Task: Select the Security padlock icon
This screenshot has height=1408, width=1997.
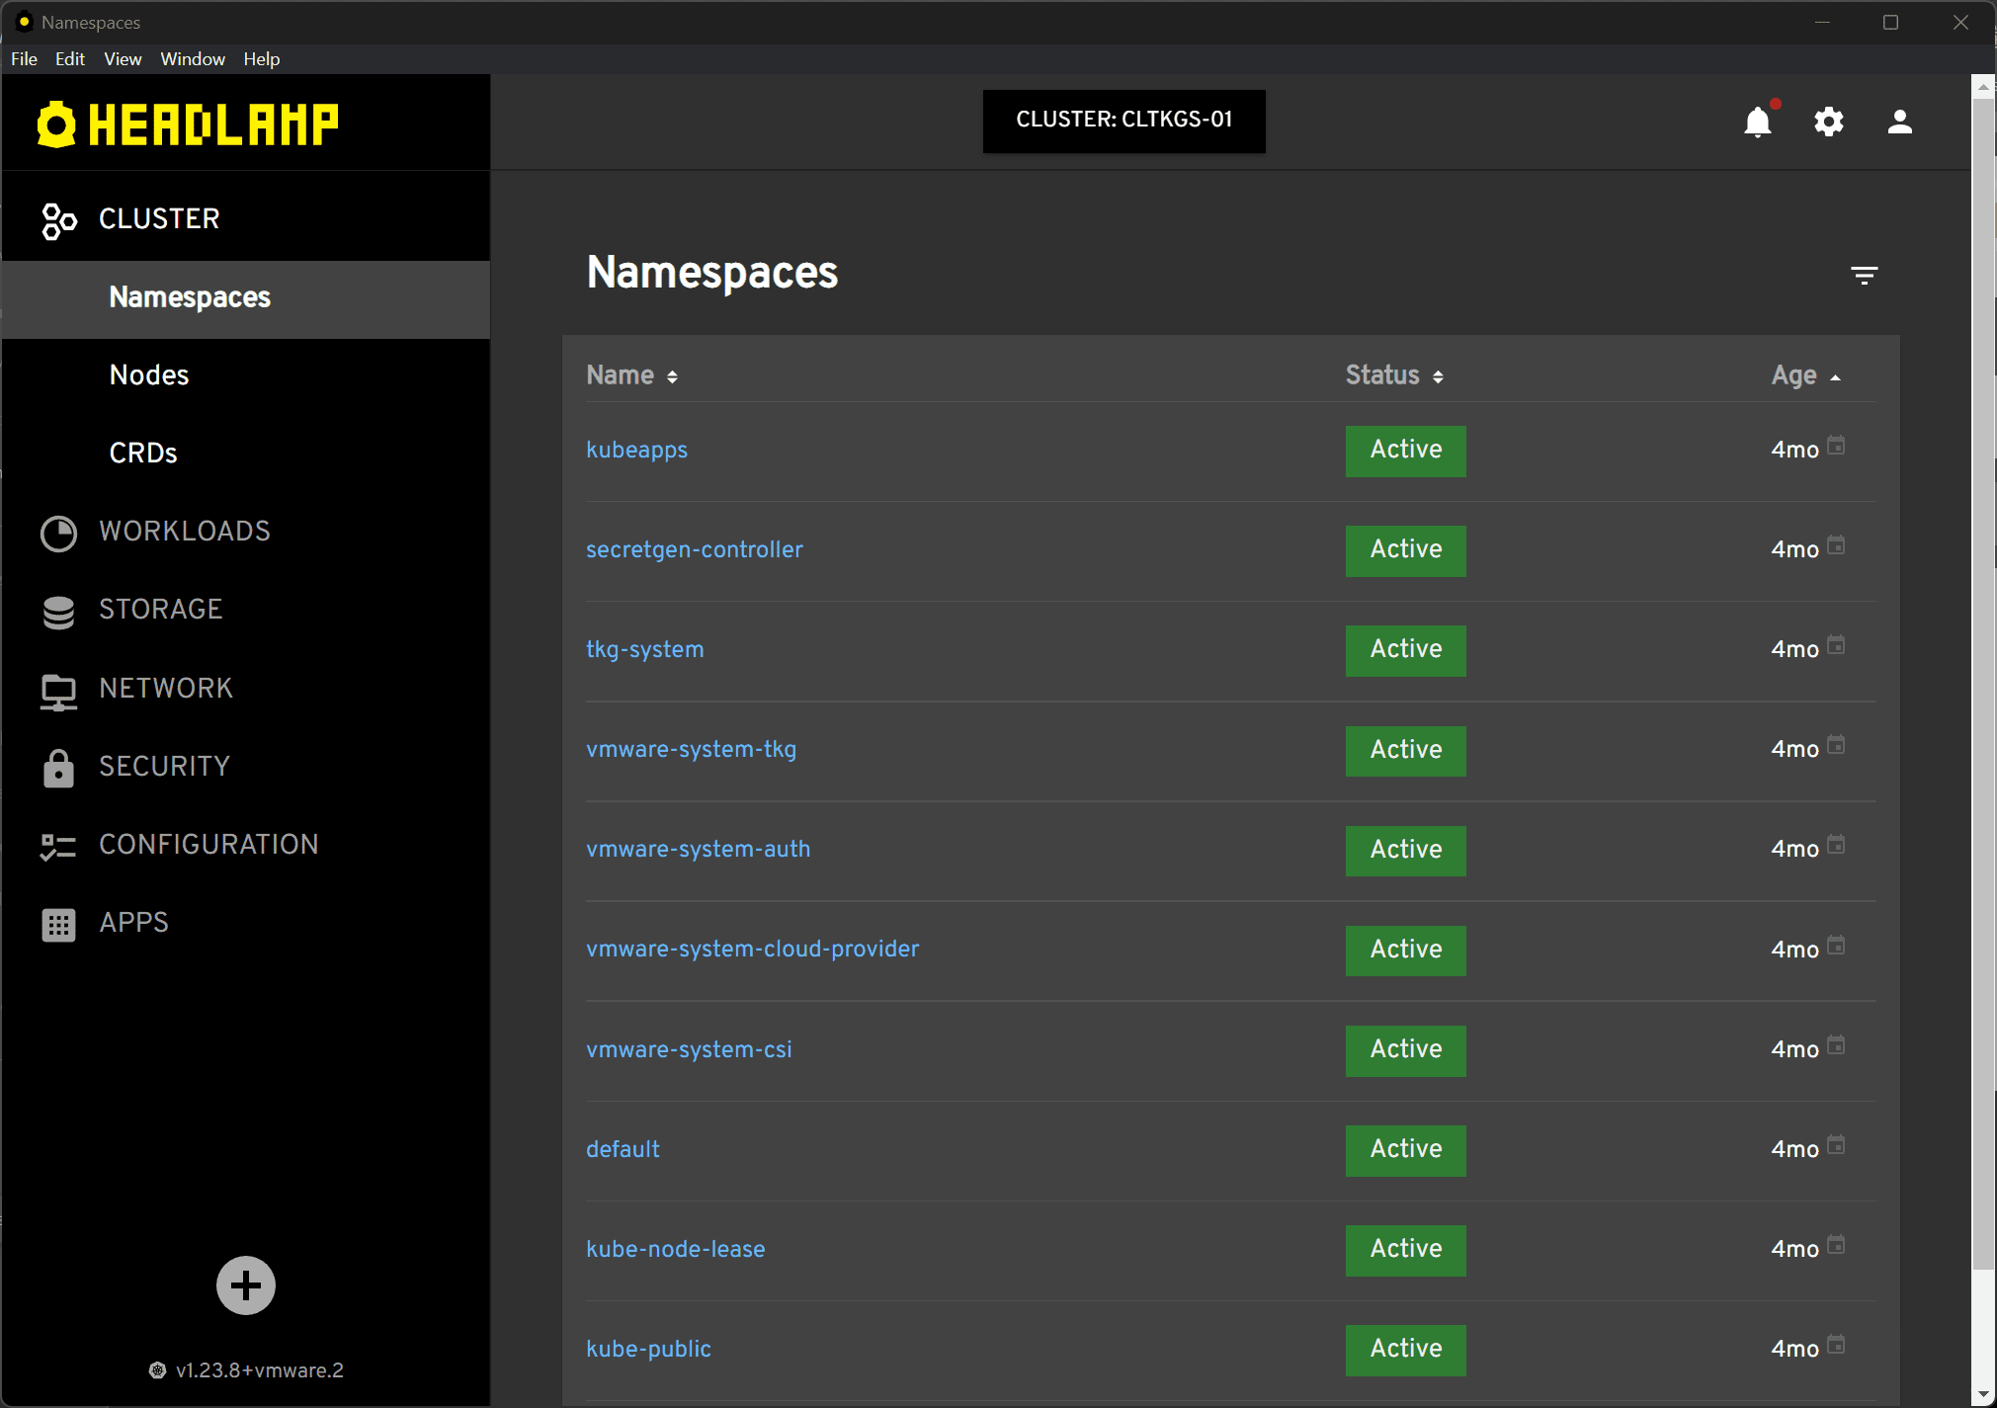Action: pos(58,767)
